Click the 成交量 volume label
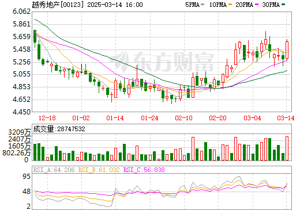This screenshot has width=300, height=210. [44, 129]
